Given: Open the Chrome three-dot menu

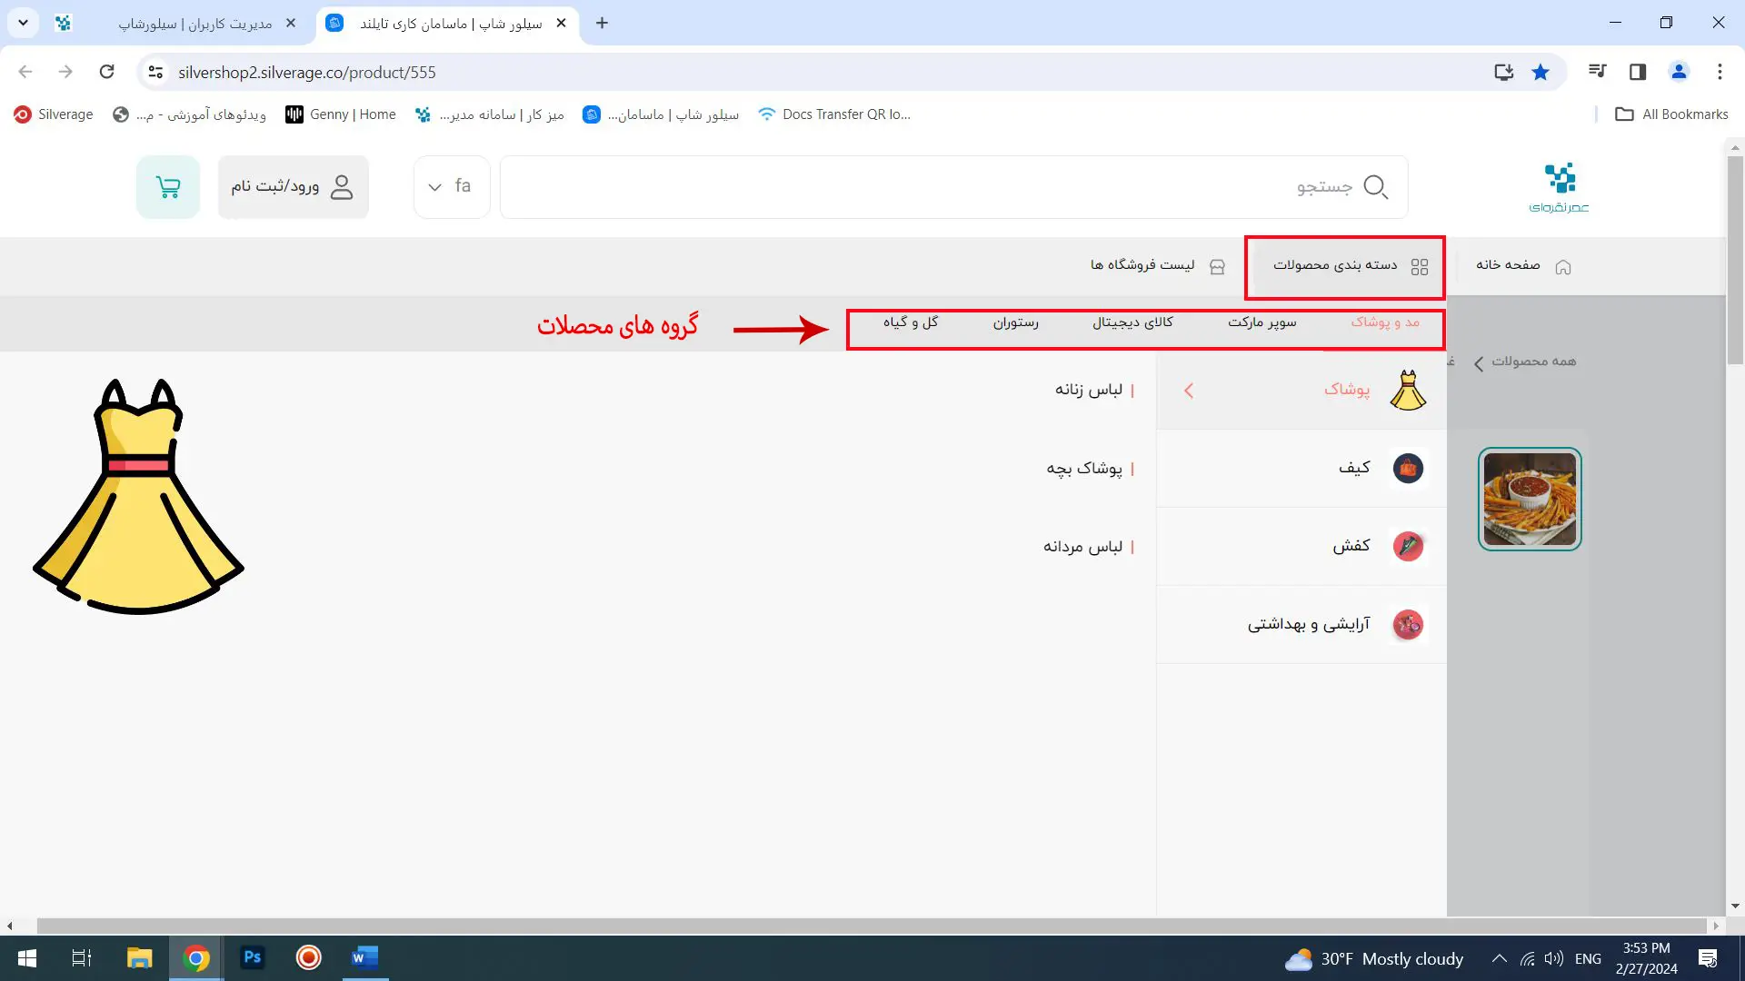Looking at the screenshot, I should click(1720, 72).
